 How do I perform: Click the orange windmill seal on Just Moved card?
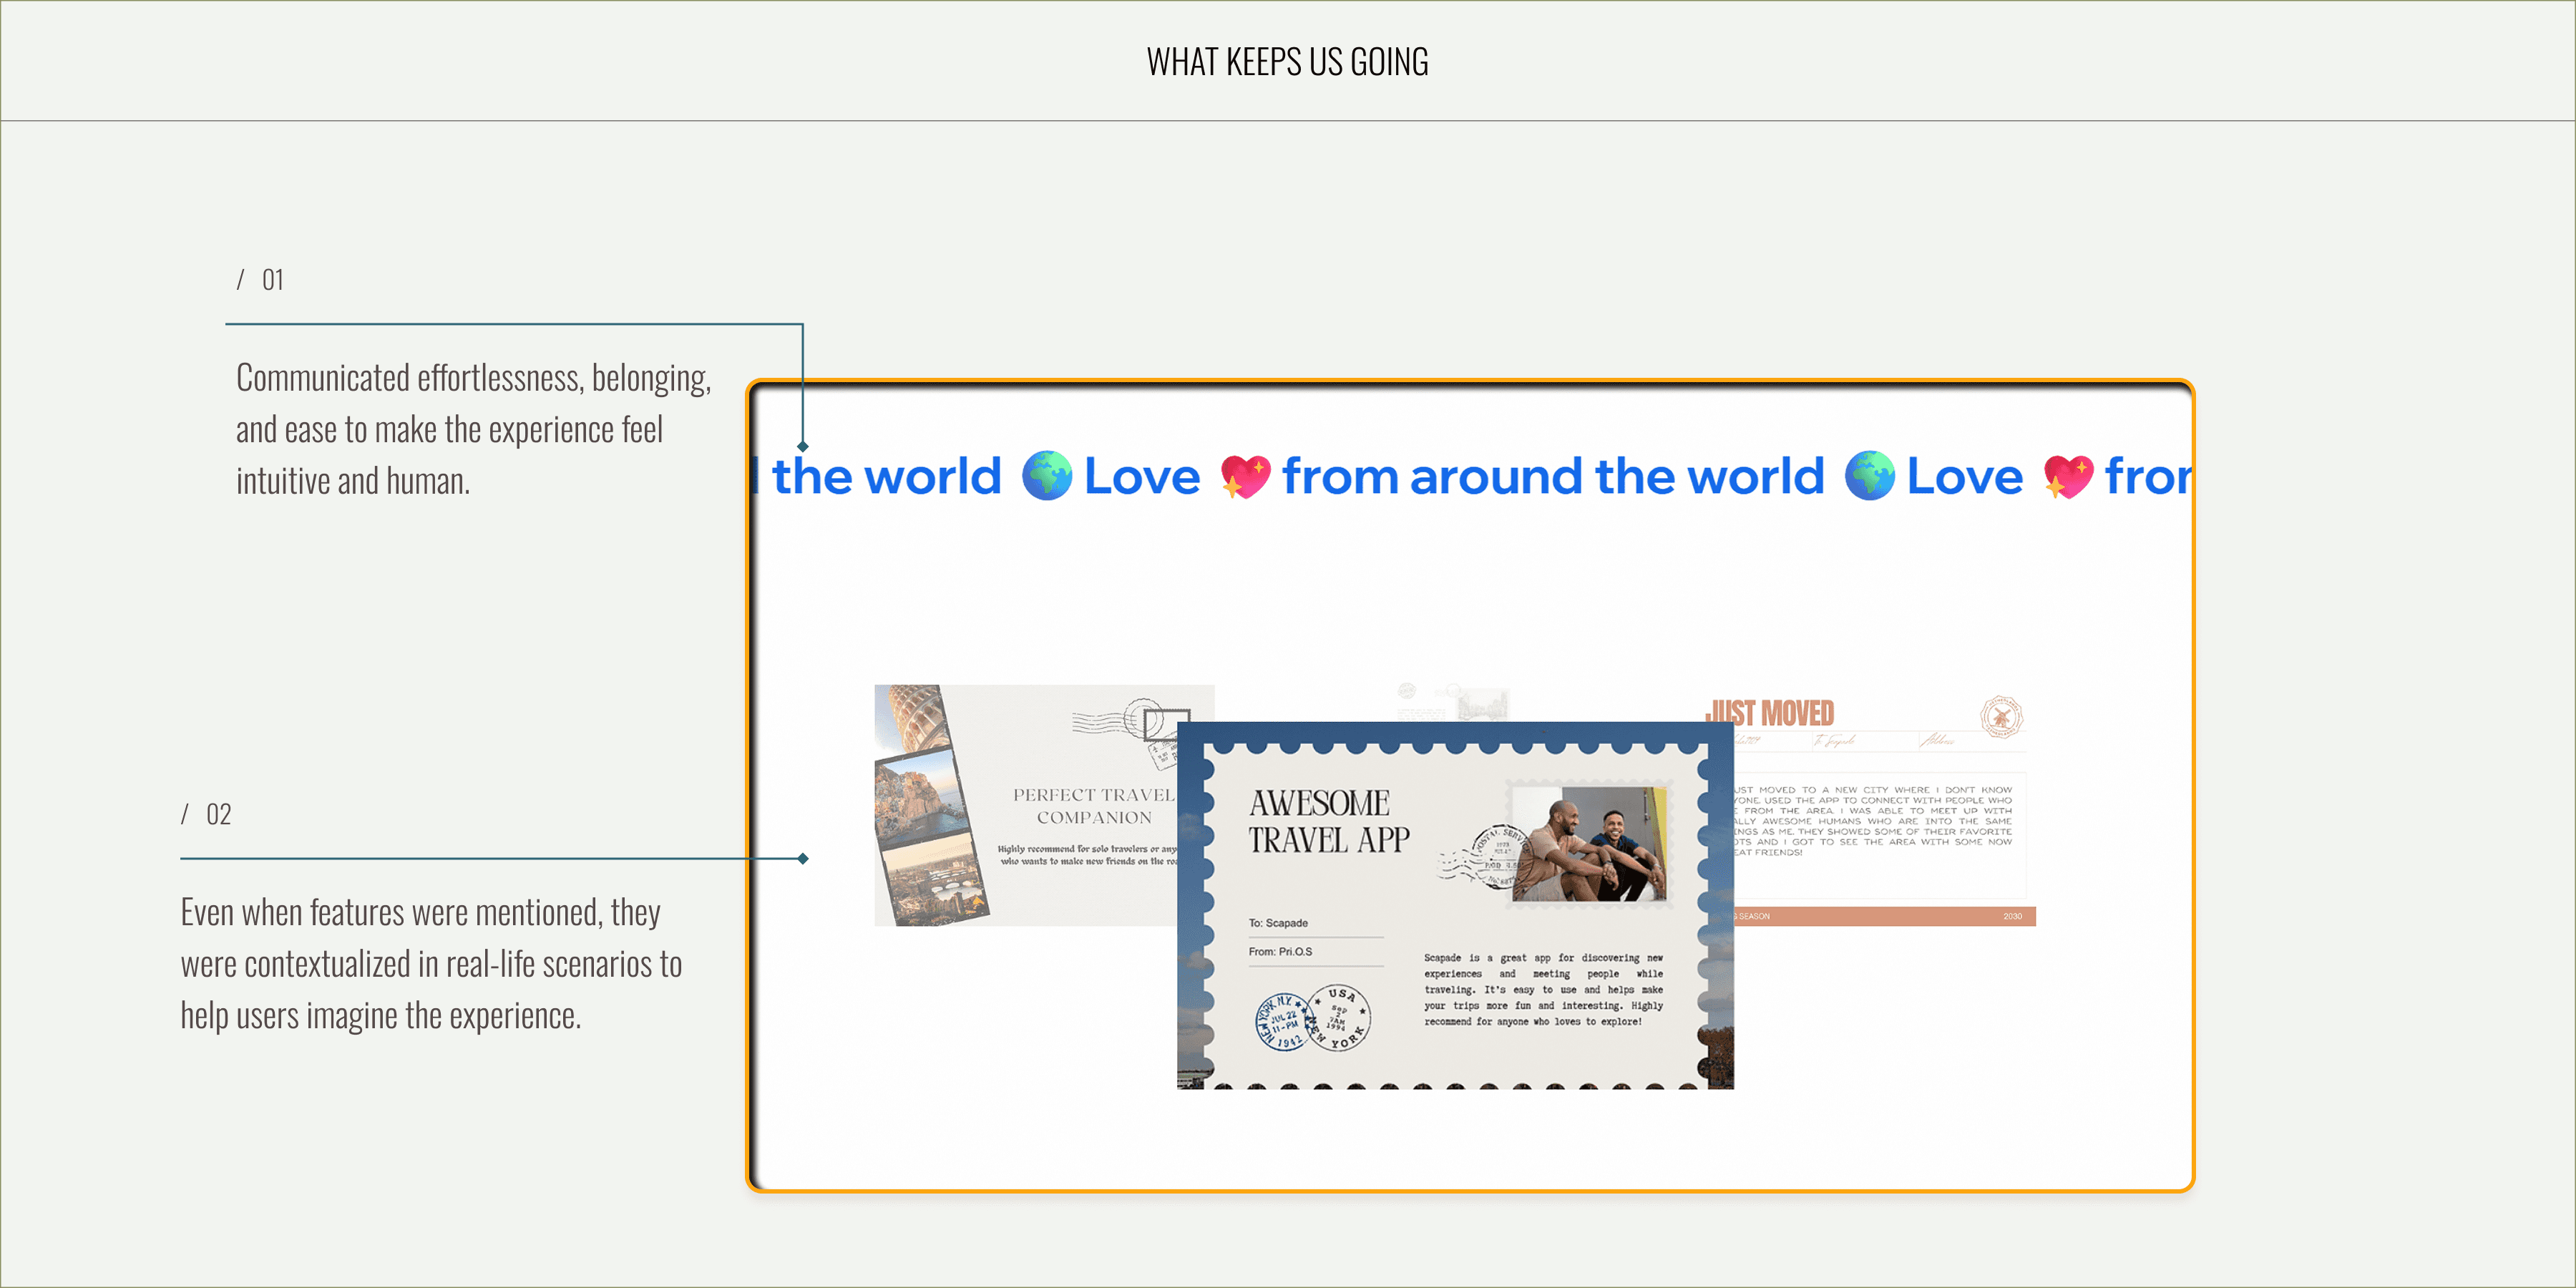pos(2001,717)
